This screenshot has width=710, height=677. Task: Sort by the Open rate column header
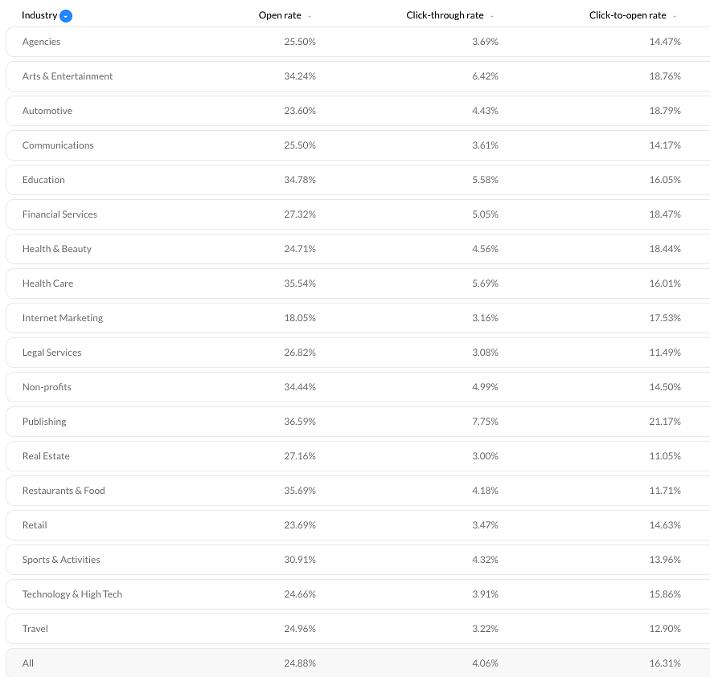[x=280, y=15]
